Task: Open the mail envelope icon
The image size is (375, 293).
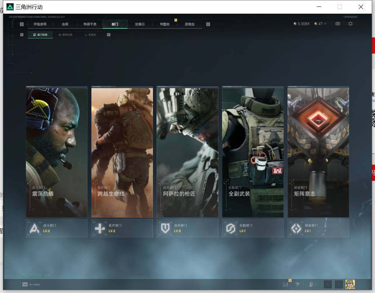Action: (x=338, y=24)
